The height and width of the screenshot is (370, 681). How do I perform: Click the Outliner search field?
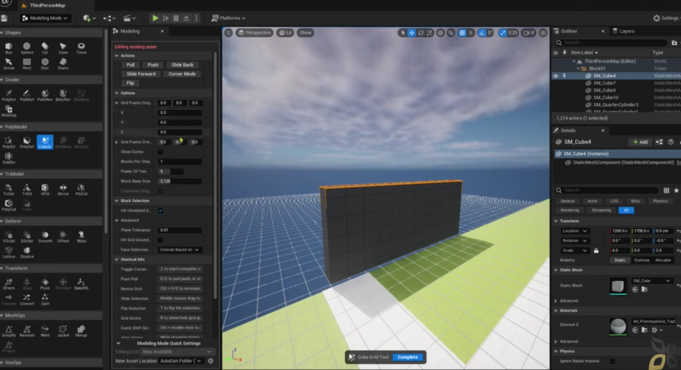point(611,43)
